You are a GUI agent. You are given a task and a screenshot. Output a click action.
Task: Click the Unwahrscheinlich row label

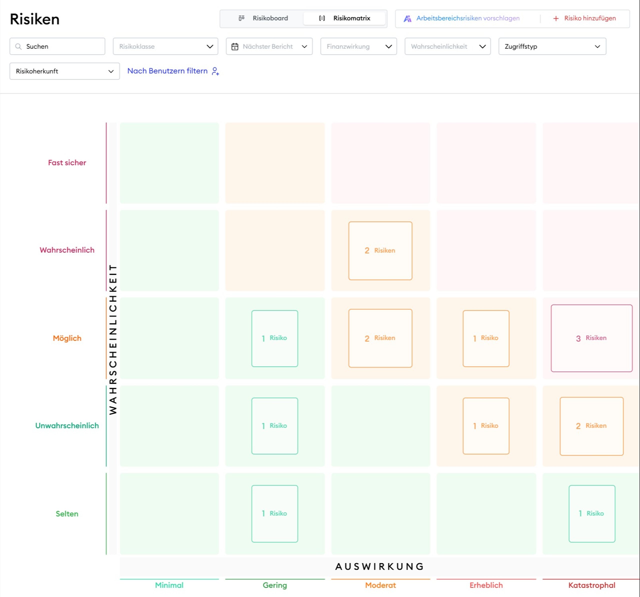click(x=67, y=426)
